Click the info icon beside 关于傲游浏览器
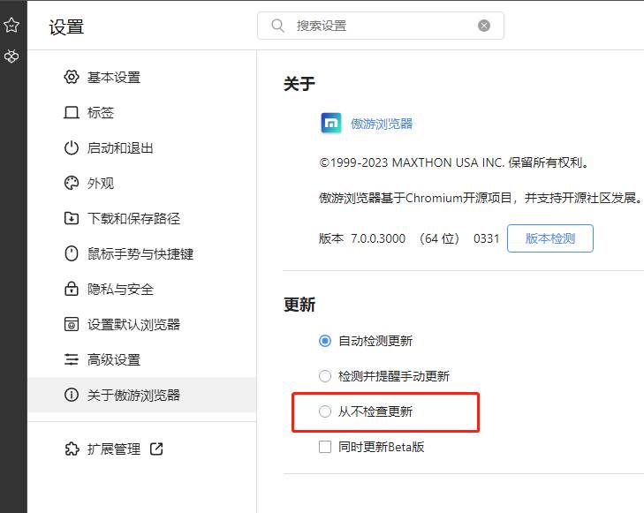The image size is (644, 513). pyautogui.click(x=72, y=395)
